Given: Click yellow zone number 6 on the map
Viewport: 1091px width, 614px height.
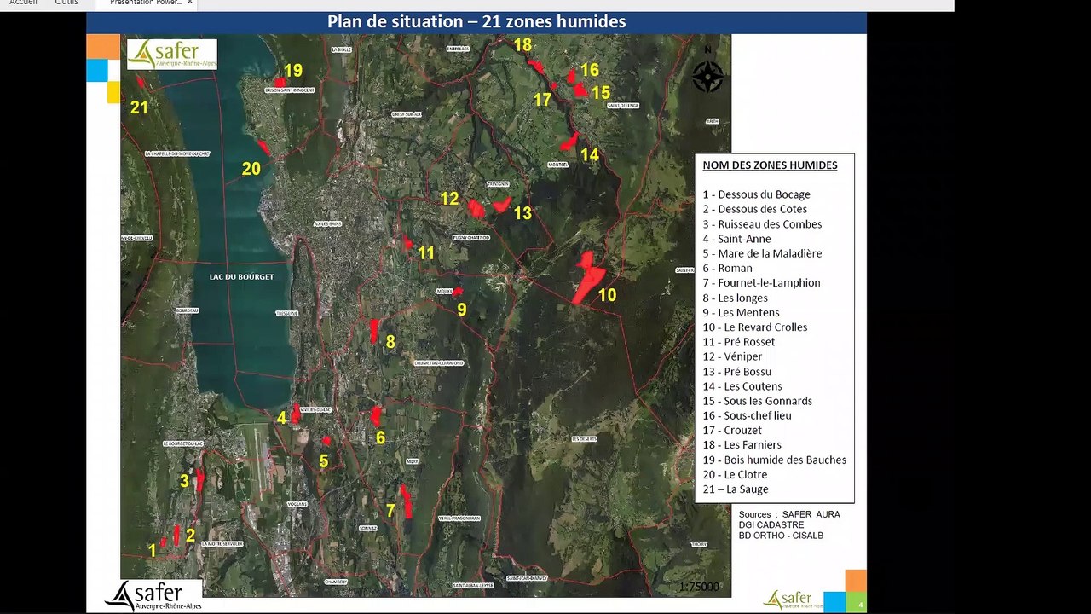Looking at the screenshot, I should 380,437.
